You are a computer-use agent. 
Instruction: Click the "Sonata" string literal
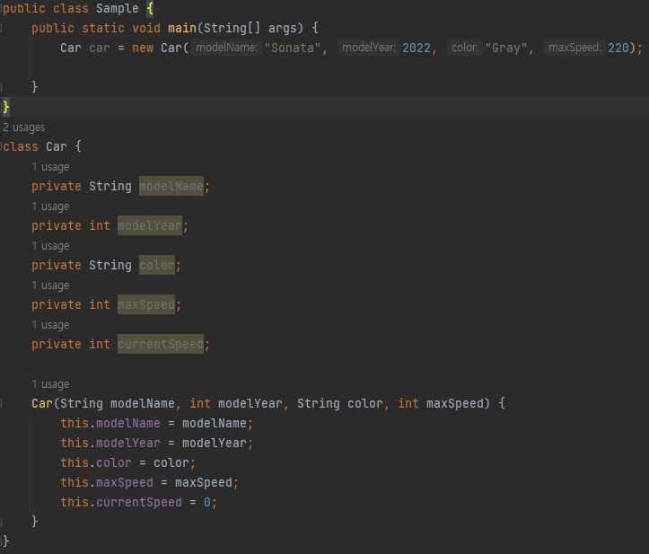click(x=293, y=48)
